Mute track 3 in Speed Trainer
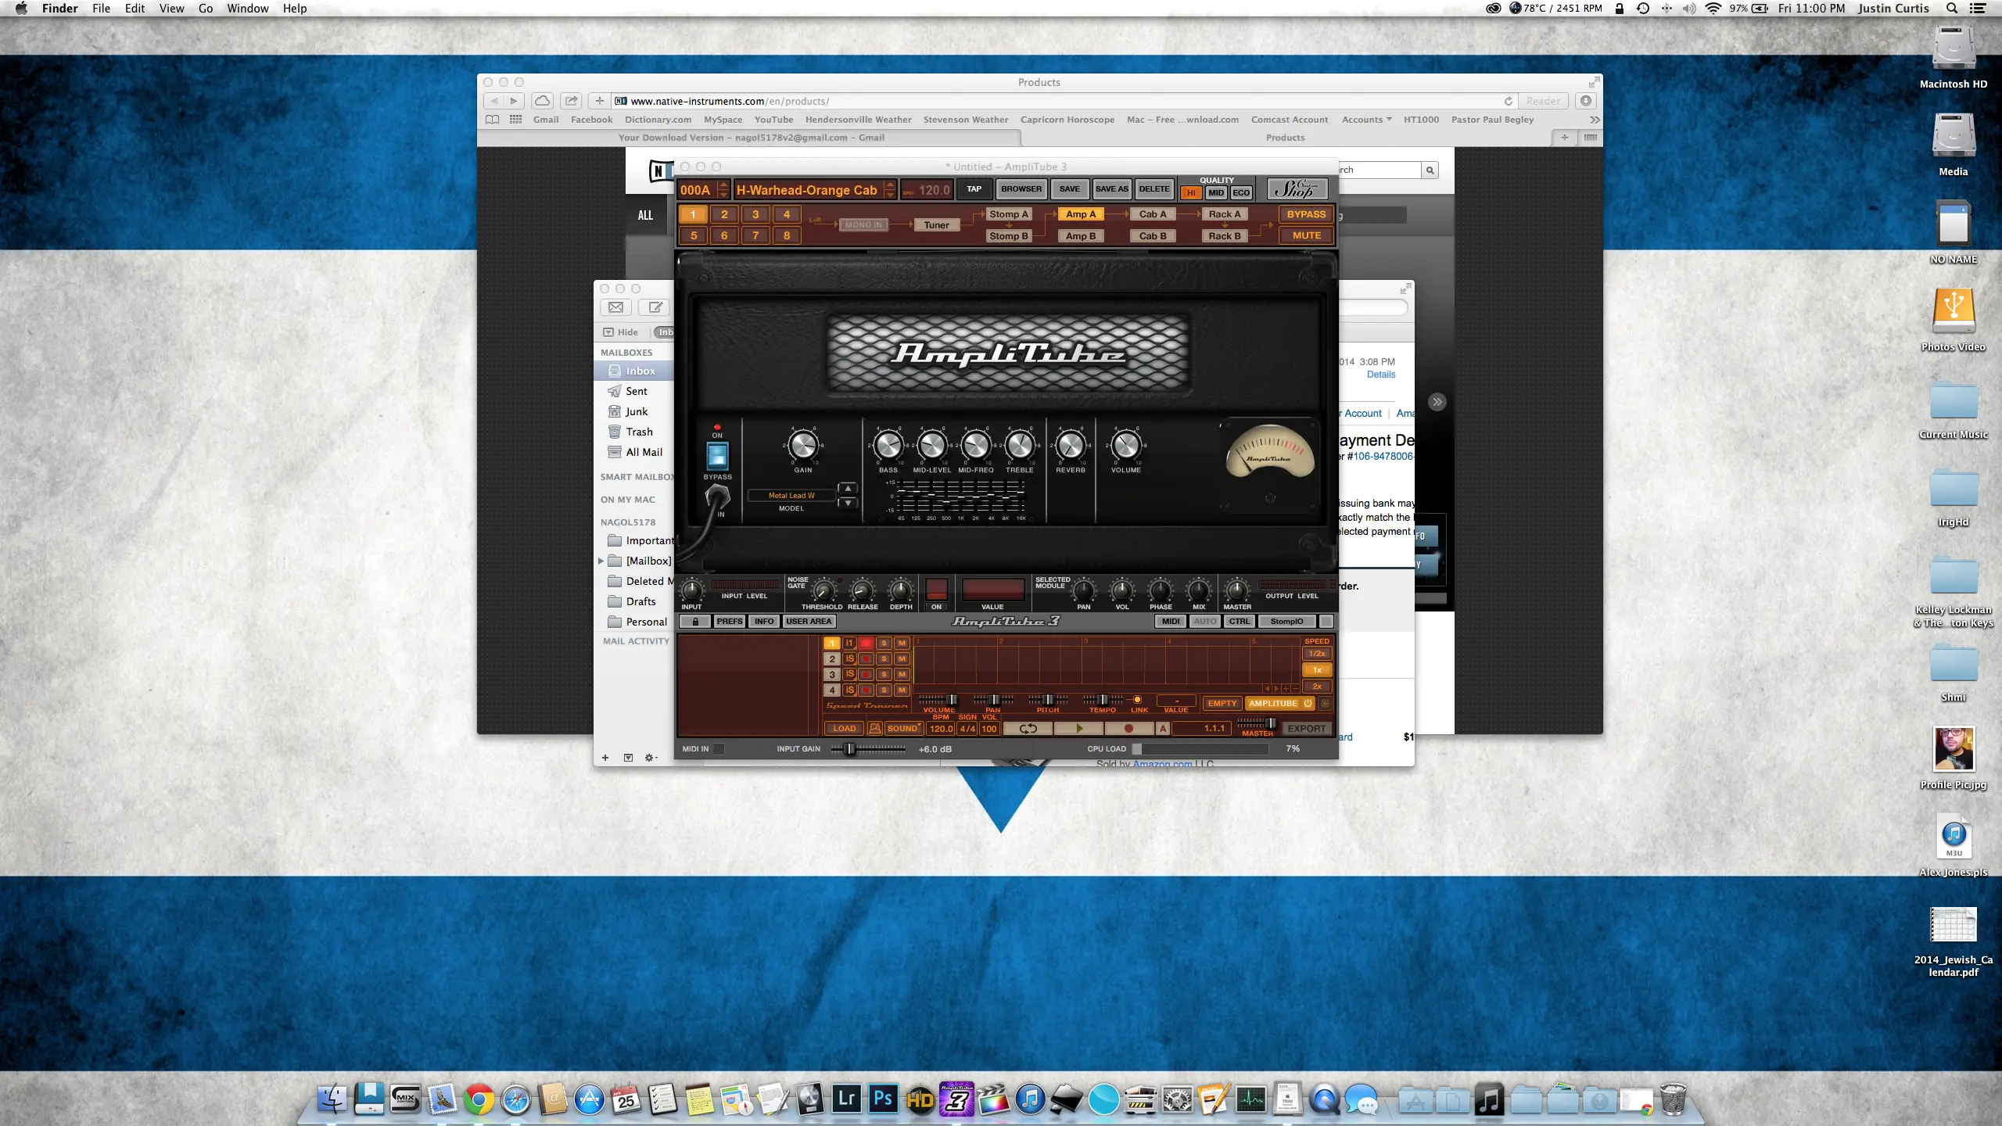Screen dimensions: 2002x1126 (902, 674)
